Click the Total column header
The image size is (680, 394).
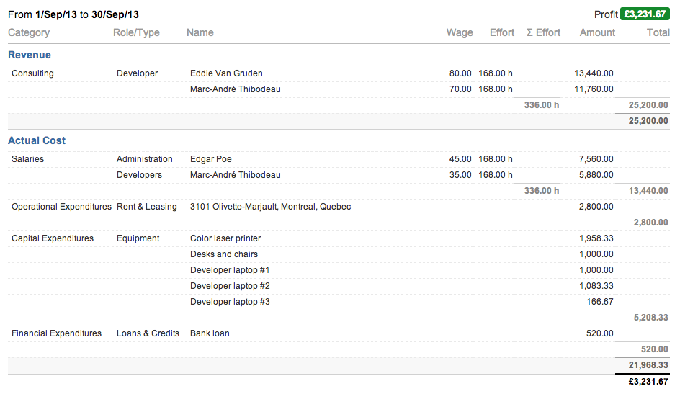coord(658,32)
